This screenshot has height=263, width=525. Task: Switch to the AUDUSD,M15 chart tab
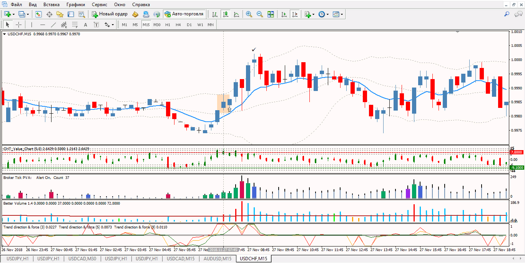coord(218,259)
